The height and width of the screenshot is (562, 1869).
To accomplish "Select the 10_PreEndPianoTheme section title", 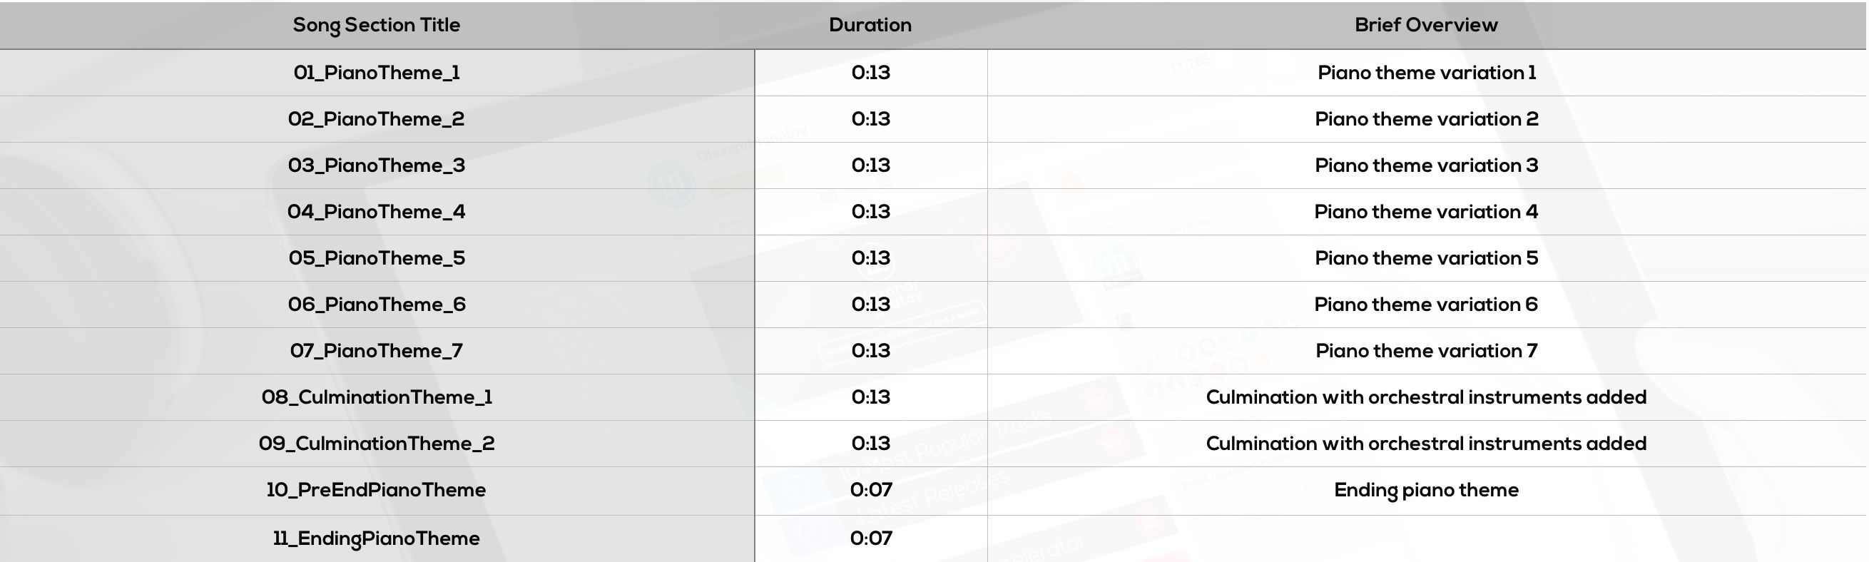I will (377, 490).
